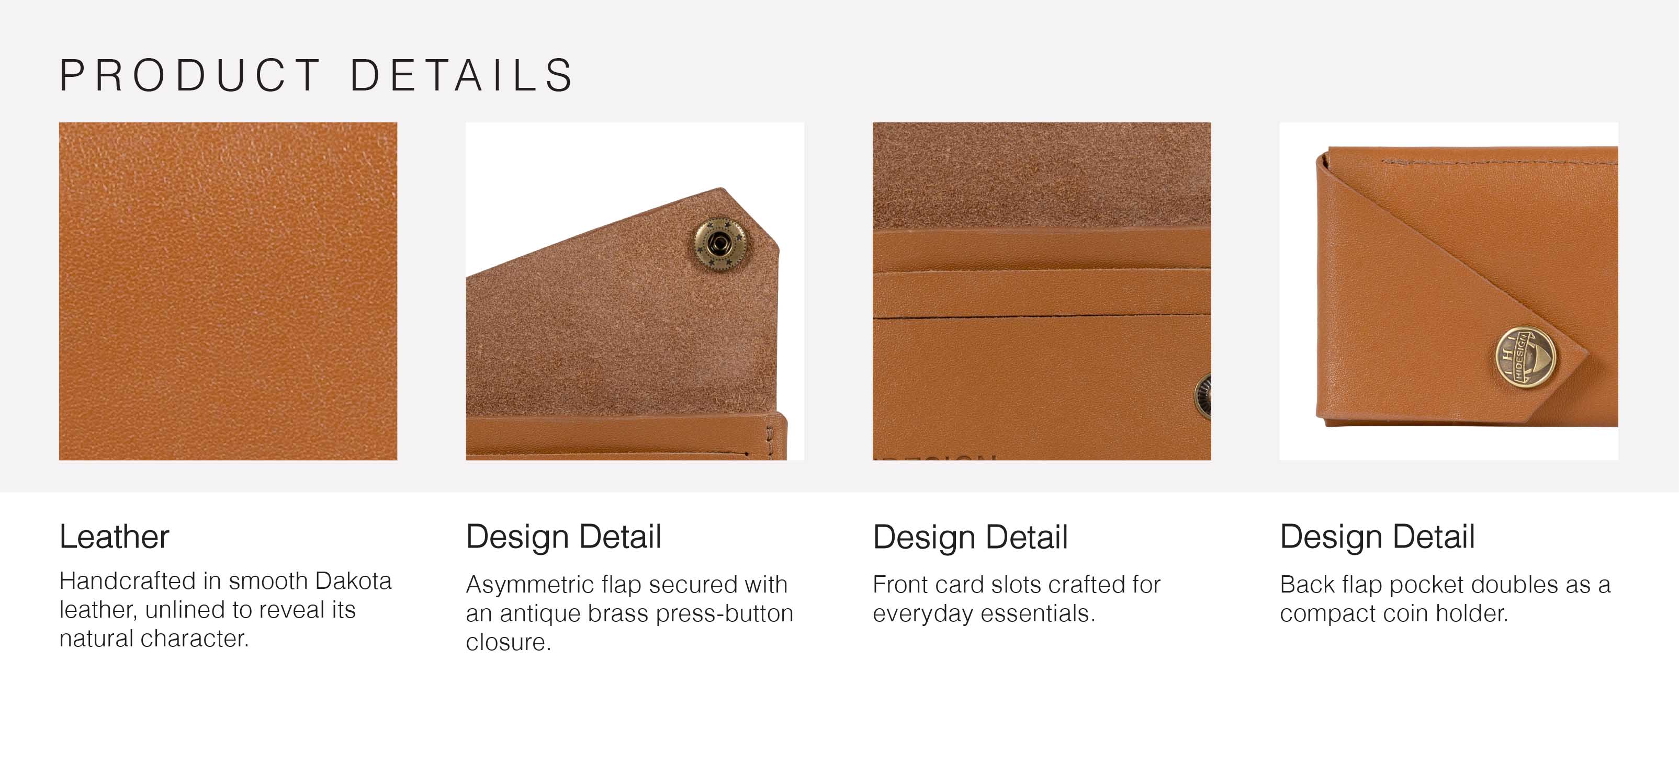
Task: Click the stitched edge below the flap
Action: click(x=627, y=438)
